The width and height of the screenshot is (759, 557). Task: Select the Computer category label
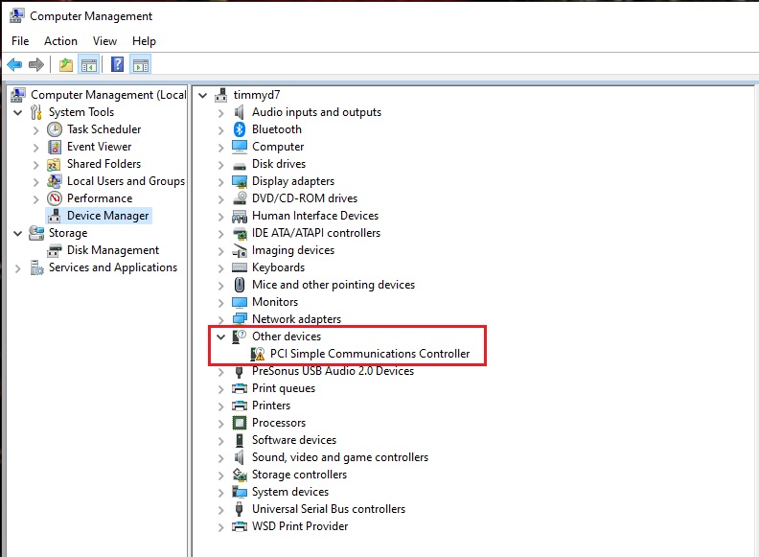click(x=278, y=147)
